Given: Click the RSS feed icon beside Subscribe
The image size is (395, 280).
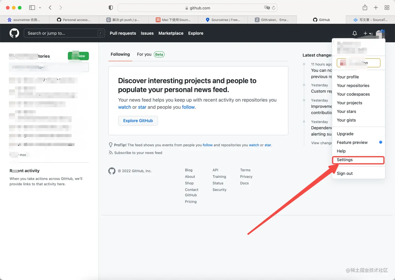Looking at the screenshot, I should (111, 153).
